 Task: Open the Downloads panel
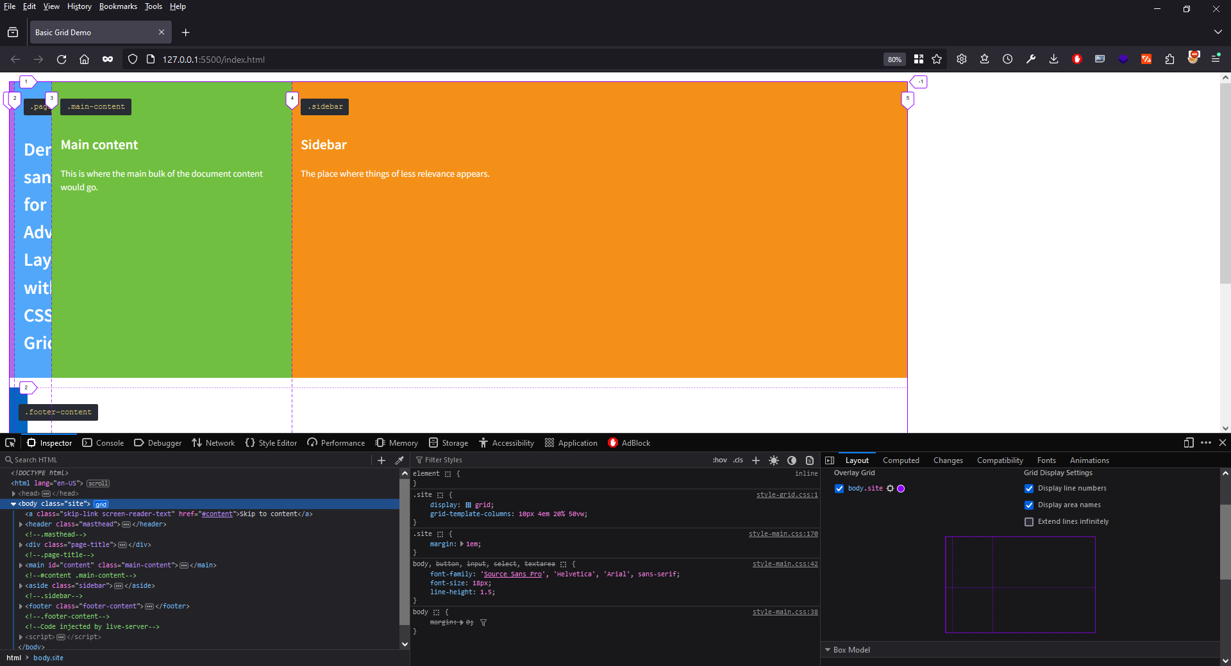pos(1053,59)
